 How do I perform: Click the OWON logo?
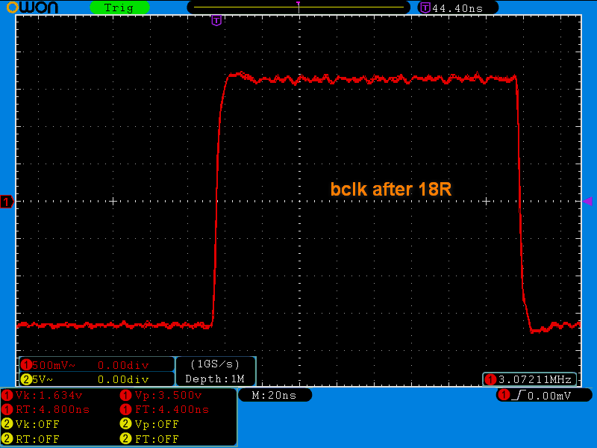coord(32,7)
